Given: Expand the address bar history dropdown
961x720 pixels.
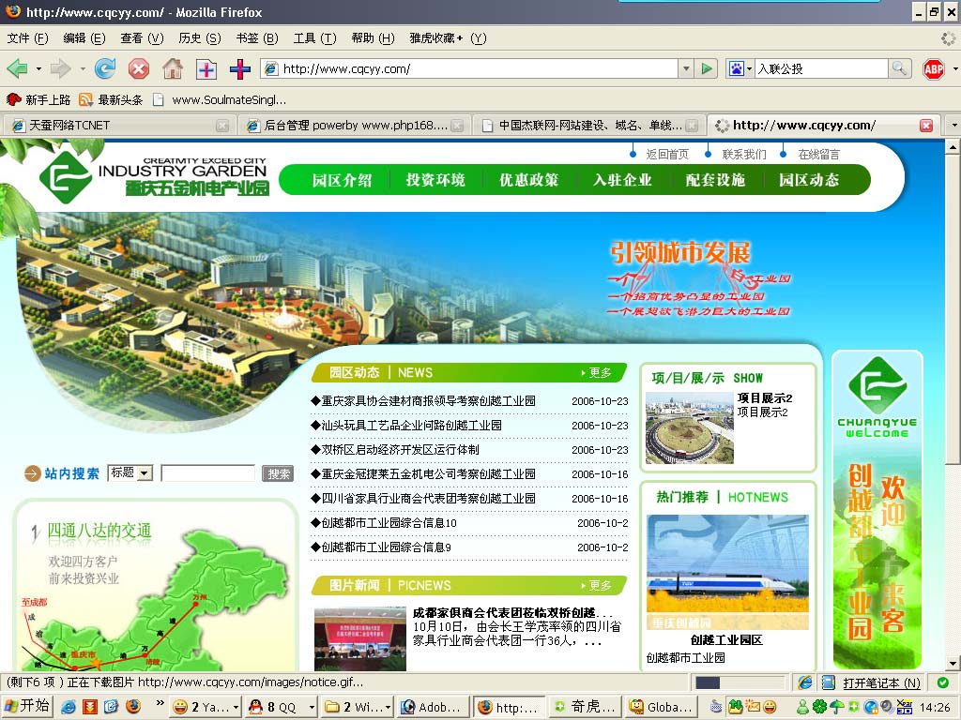Looking at the screenshot, I should (686, 68).
